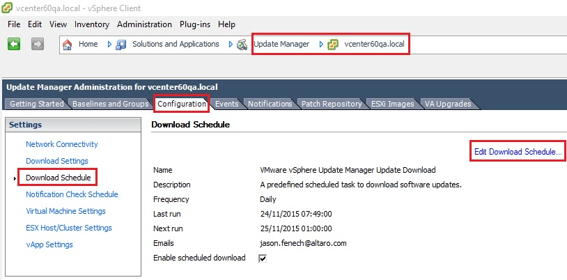The height and width of the screenshot is (280, 567).
Task: Open vApp Settings link
Action: point(49,244)
